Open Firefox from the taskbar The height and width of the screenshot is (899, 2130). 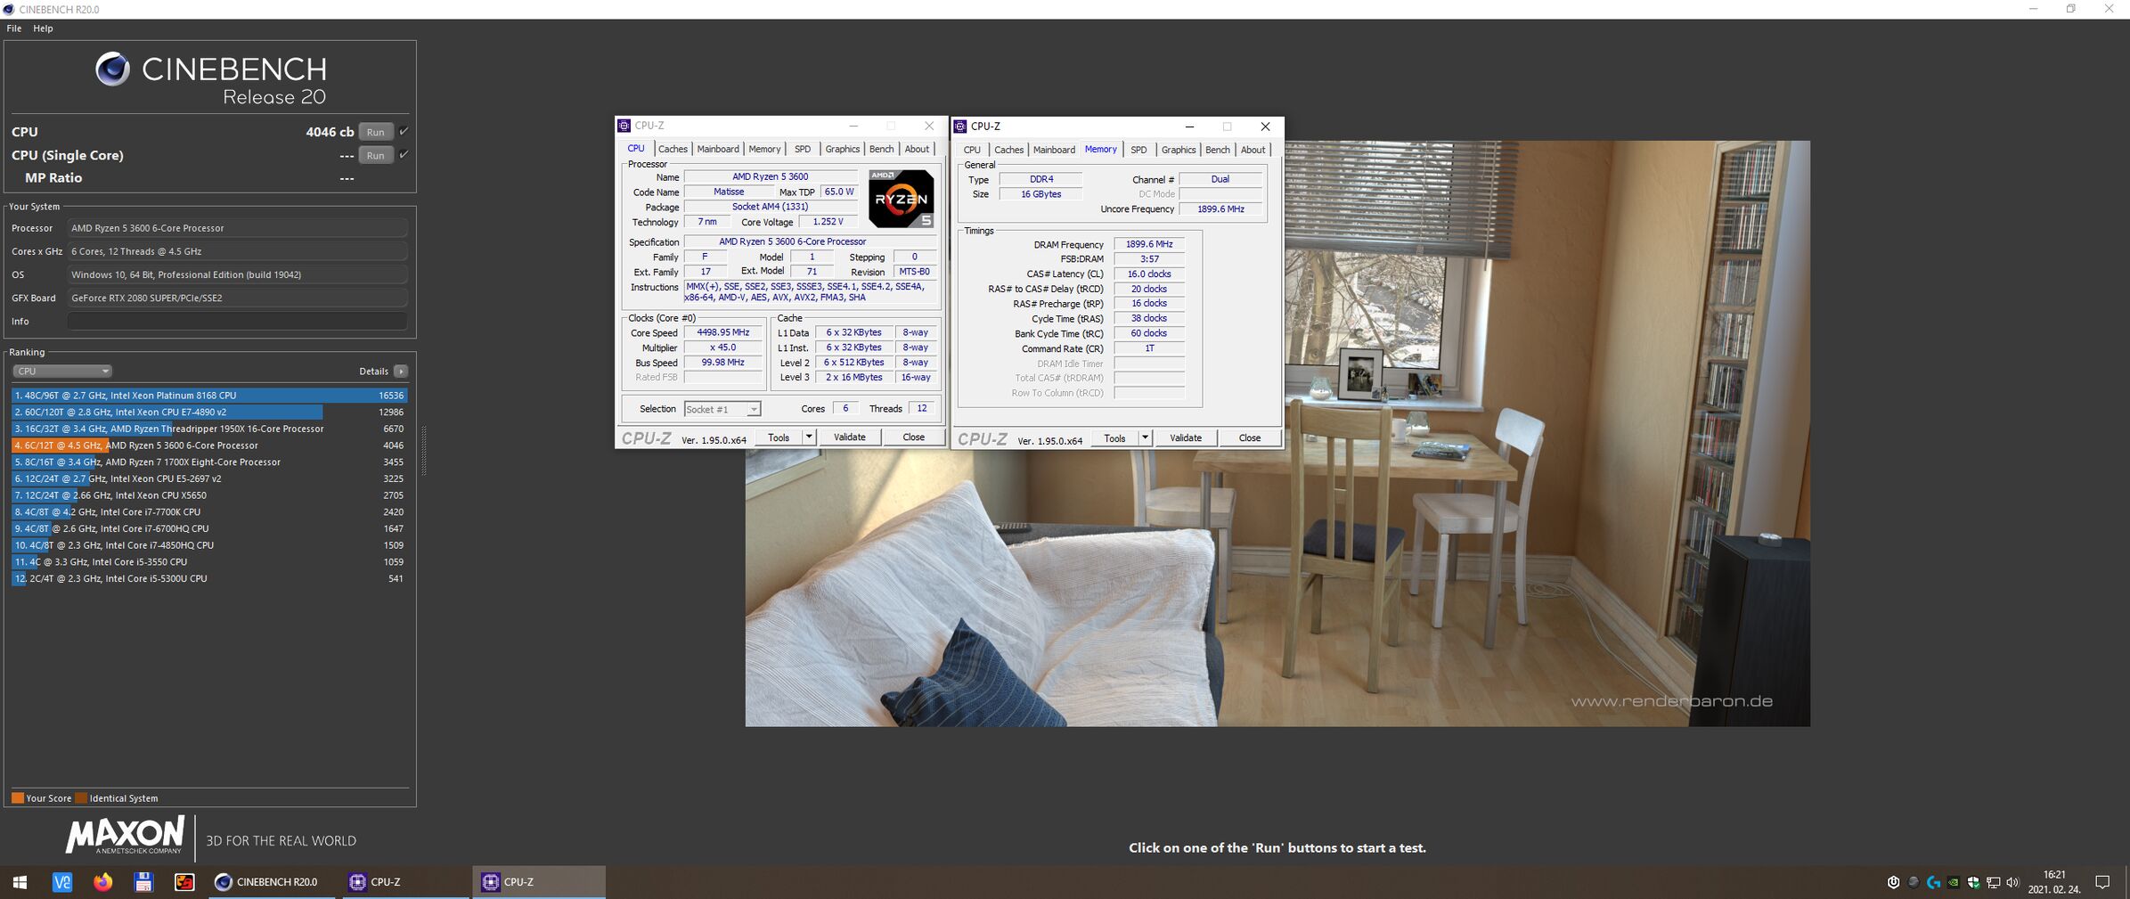click(103, 882)
